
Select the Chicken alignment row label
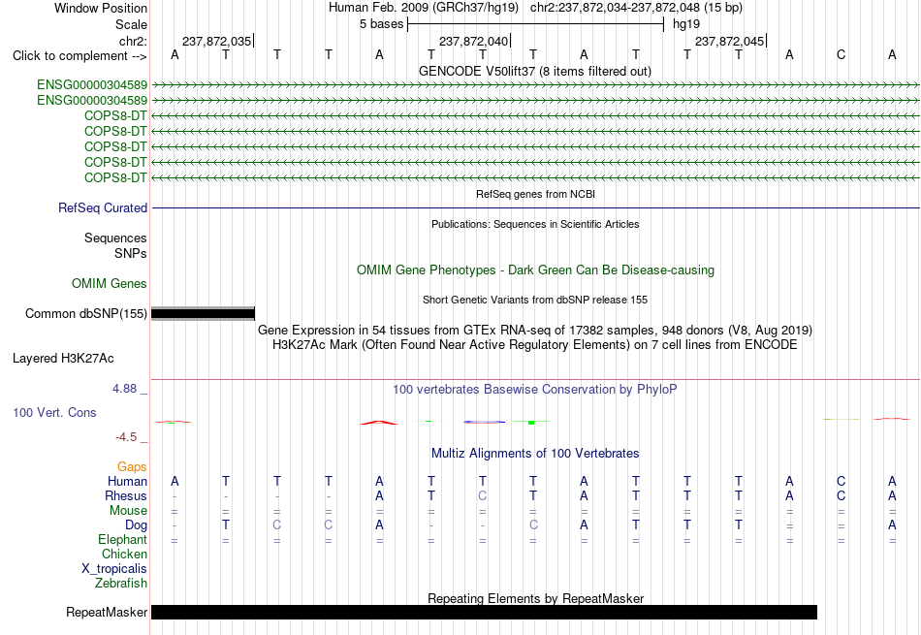click(124, 554)
